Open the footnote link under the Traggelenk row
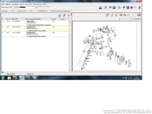The width and height of the screenshot is (152, 114). tap(40, 25)
